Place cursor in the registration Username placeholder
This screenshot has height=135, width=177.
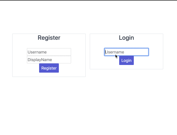tap(37, 52)
